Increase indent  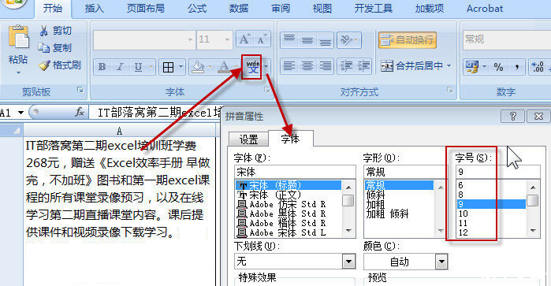point(363,65)
